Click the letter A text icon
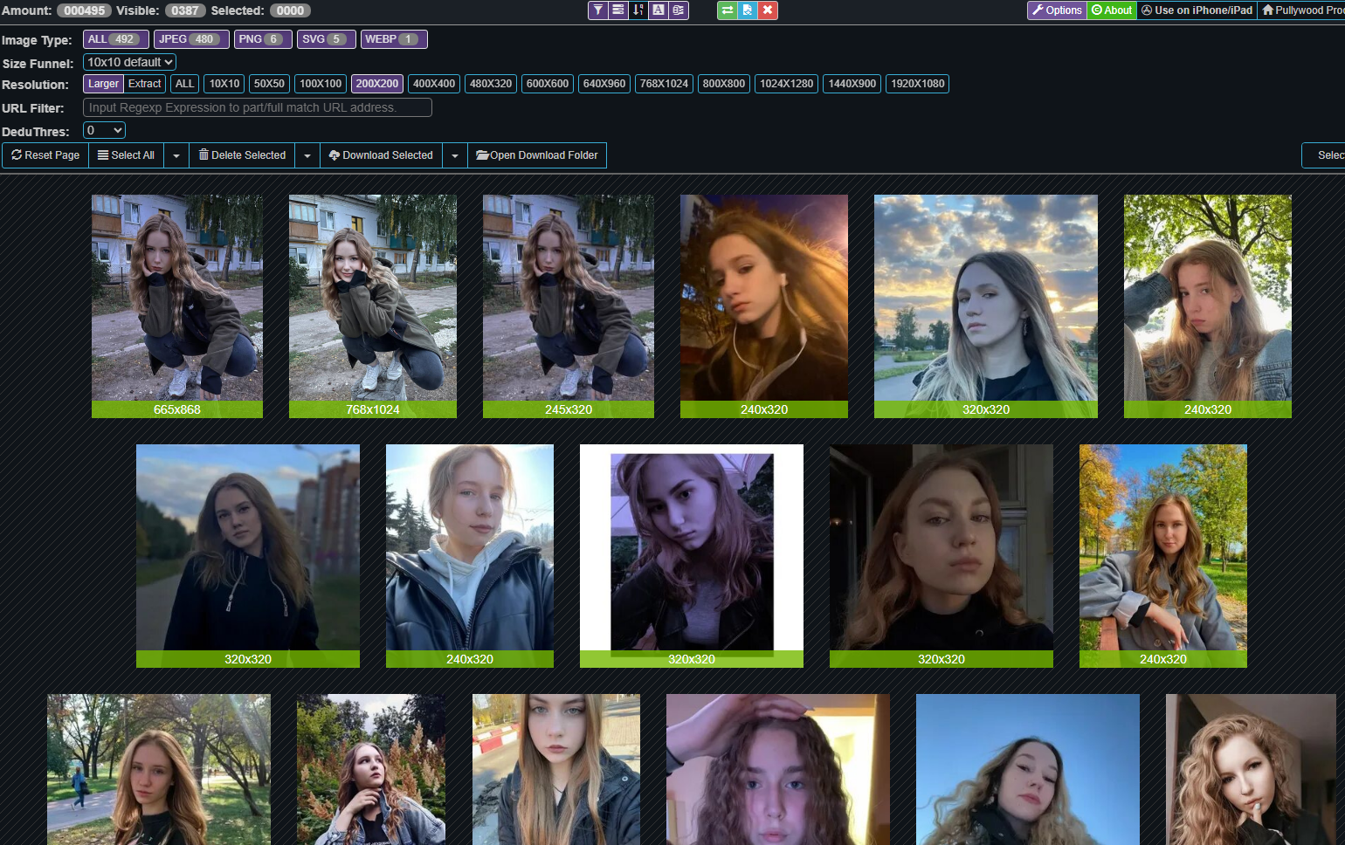Image resolution: width=1345 pixels, height=845 pixels. point(659,10)
